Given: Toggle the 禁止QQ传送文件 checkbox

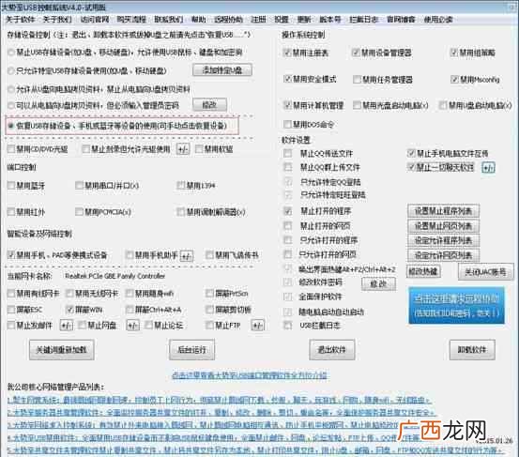Looking at the screenshot, I should (288, 154).
